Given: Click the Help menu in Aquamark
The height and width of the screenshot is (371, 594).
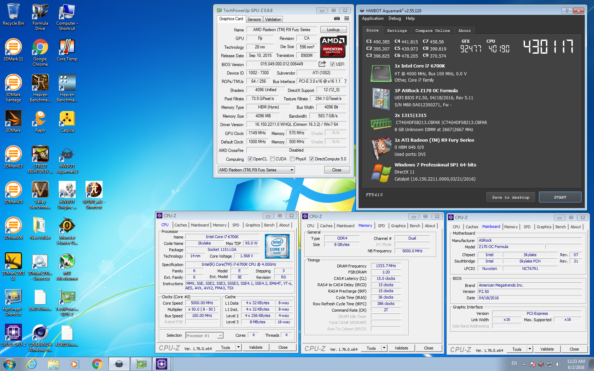Looking at the screenshot, I should click(410, 18).
